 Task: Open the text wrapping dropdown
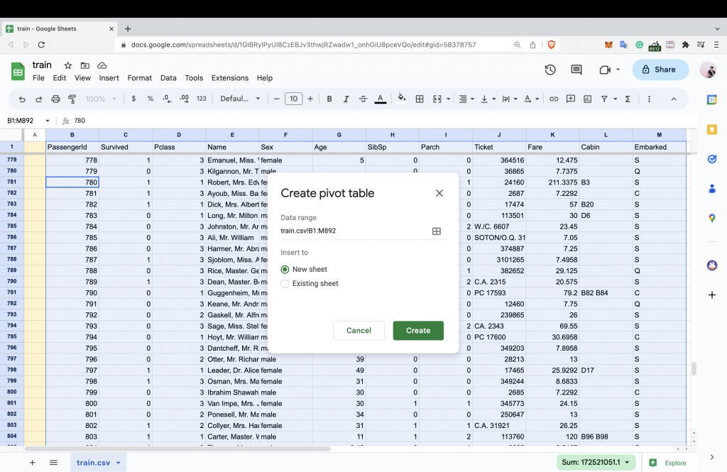[x=510, y=99]
